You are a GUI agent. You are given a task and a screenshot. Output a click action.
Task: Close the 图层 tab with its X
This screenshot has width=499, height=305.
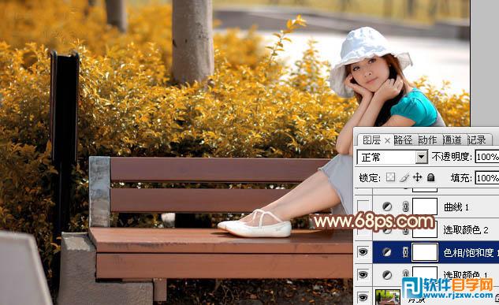pyautogui.click(x=387, y=140)
